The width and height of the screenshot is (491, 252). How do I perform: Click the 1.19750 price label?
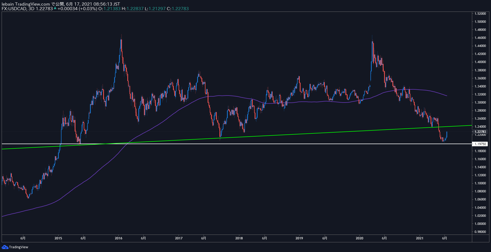(480, 144)
